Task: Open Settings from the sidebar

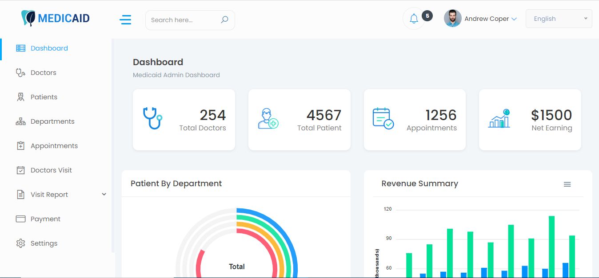Action: click(x=44, y=243)
